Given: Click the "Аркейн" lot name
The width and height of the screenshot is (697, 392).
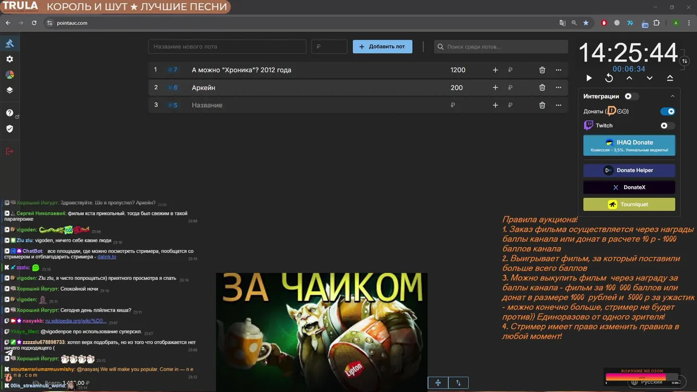Looking at the screenshot, I should [204, 88].
